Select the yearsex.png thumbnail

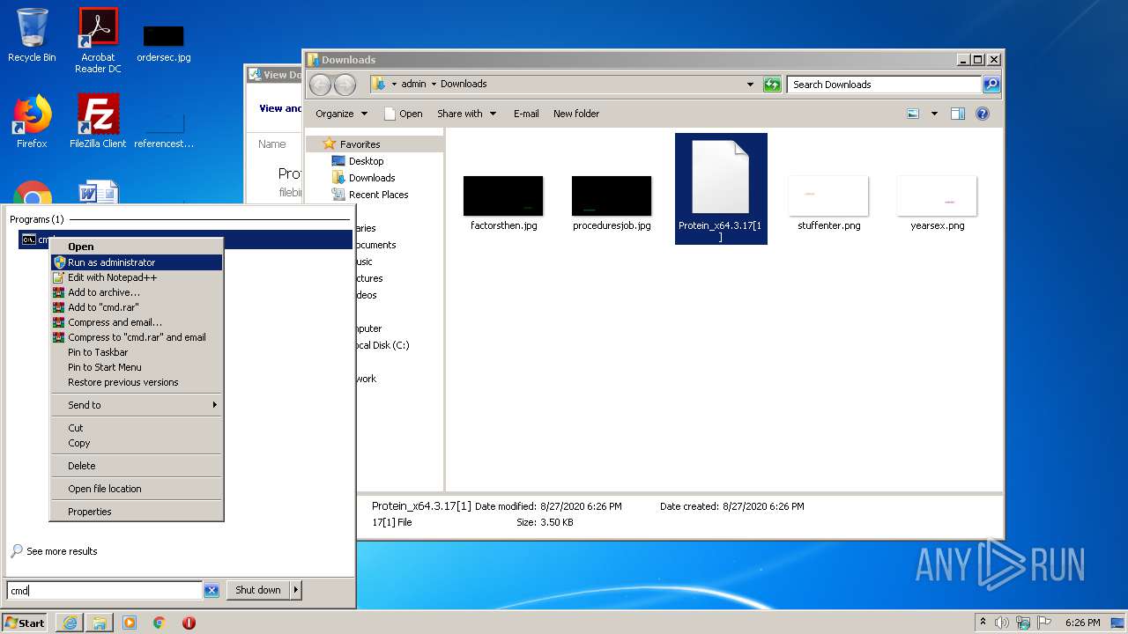coord(937,203)
